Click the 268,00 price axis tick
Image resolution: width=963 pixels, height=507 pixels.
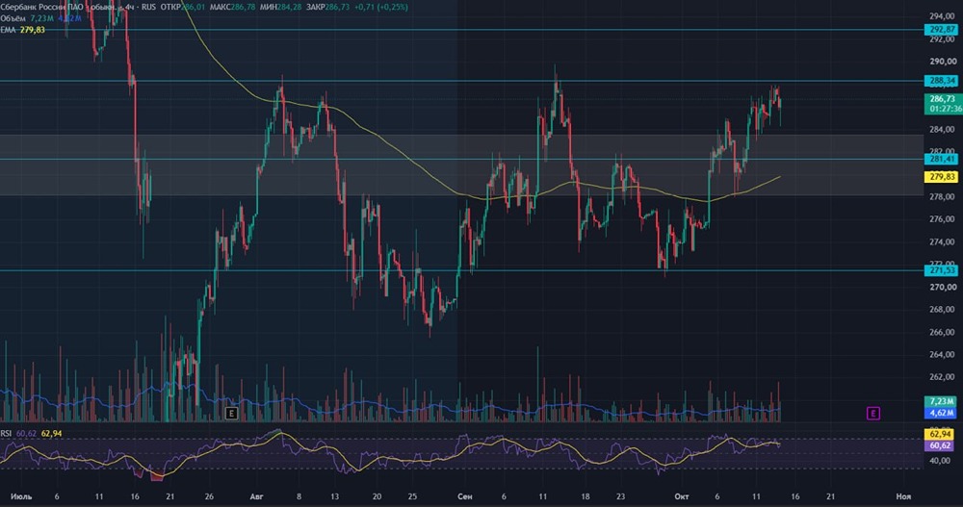943,310
